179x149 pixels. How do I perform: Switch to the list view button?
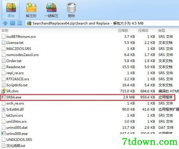(x=20, y=23)
